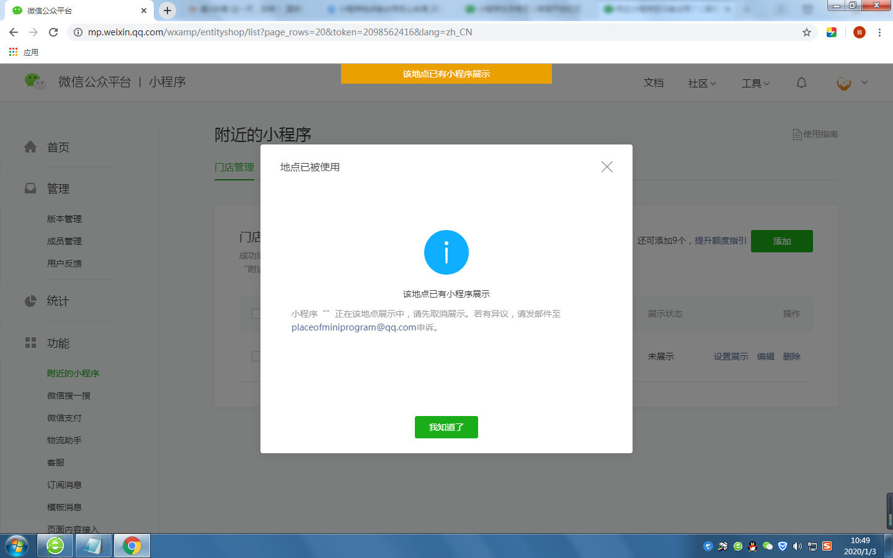Reload the page with refresh icon

[53, 32]
